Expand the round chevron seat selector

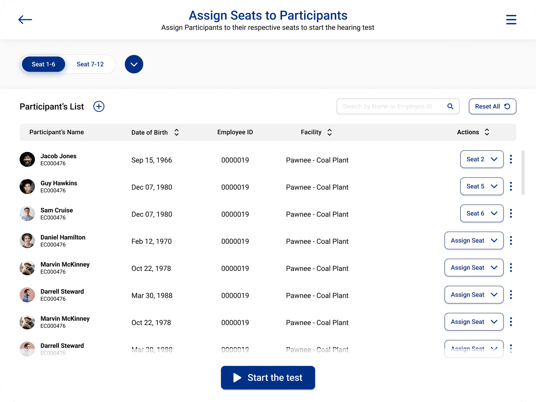(134, 64)
